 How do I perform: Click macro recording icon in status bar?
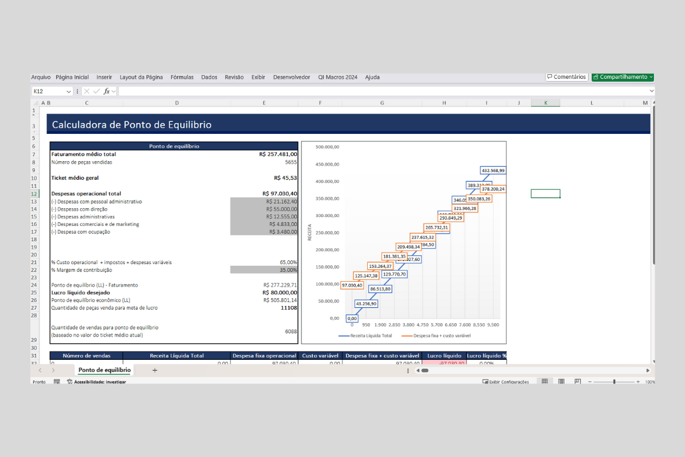(56, 381)
